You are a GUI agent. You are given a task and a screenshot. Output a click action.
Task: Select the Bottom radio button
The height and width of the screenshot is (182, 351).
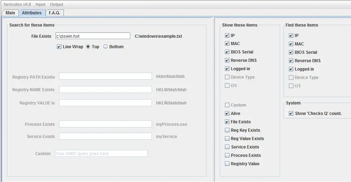click(105, 46)
